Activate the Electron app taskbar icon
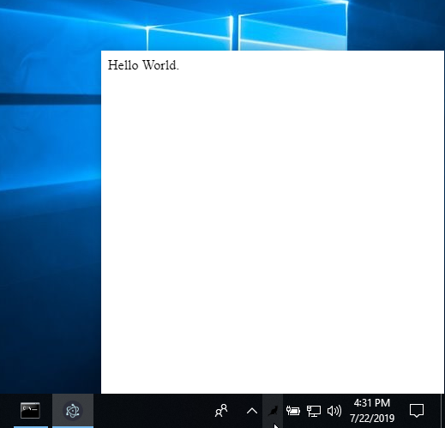Image resolution: width=445 pixels, height=428 pixels. (x=73, y=411)
